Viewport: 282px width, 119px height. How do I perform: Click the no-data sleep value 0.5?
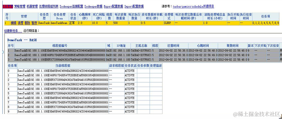[x=152, y=23]
